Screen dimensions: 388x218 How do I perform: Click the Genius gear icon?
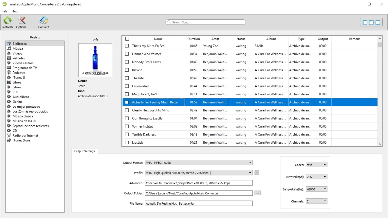9,102
